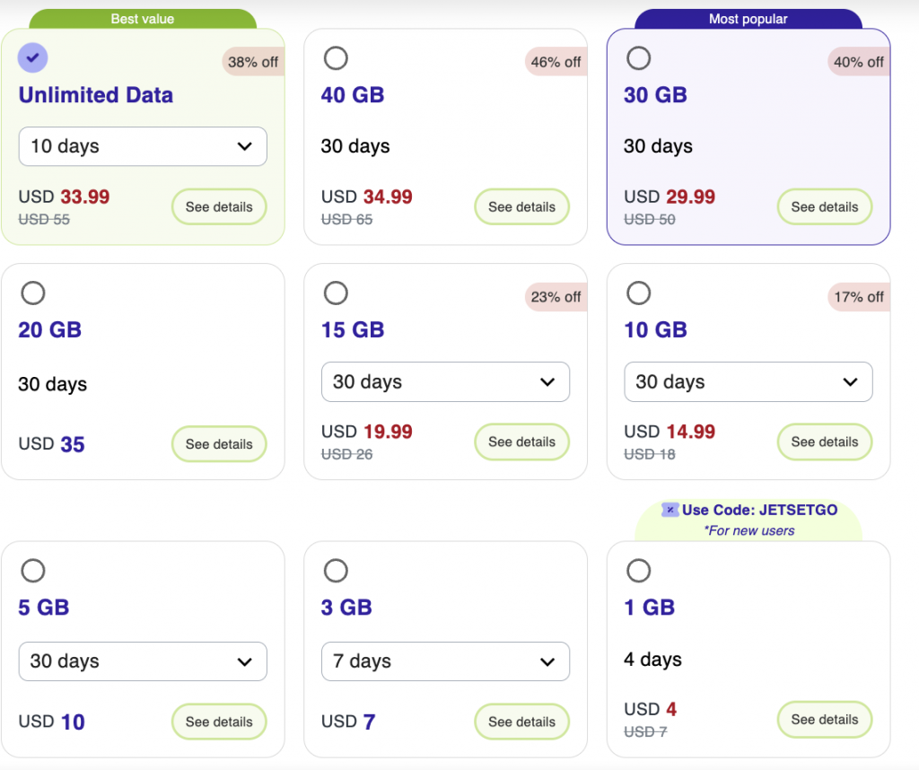Click the 4 days duration text
The image size is (919, 770).
pyautogui.click(x=653, y=660)
